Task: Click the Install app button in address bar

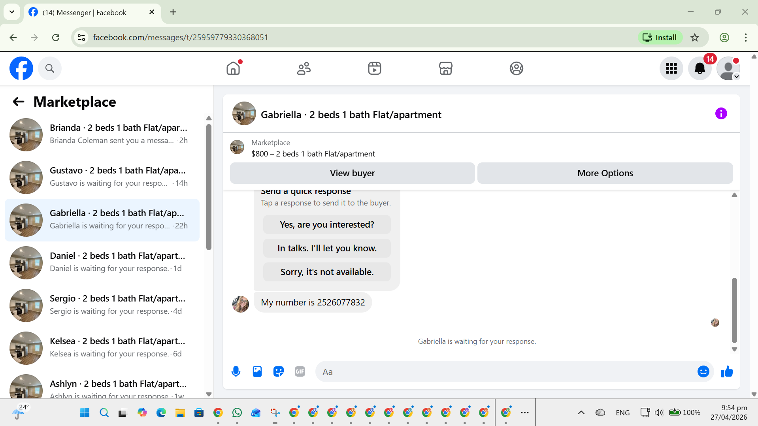Action: coord(660,38)
